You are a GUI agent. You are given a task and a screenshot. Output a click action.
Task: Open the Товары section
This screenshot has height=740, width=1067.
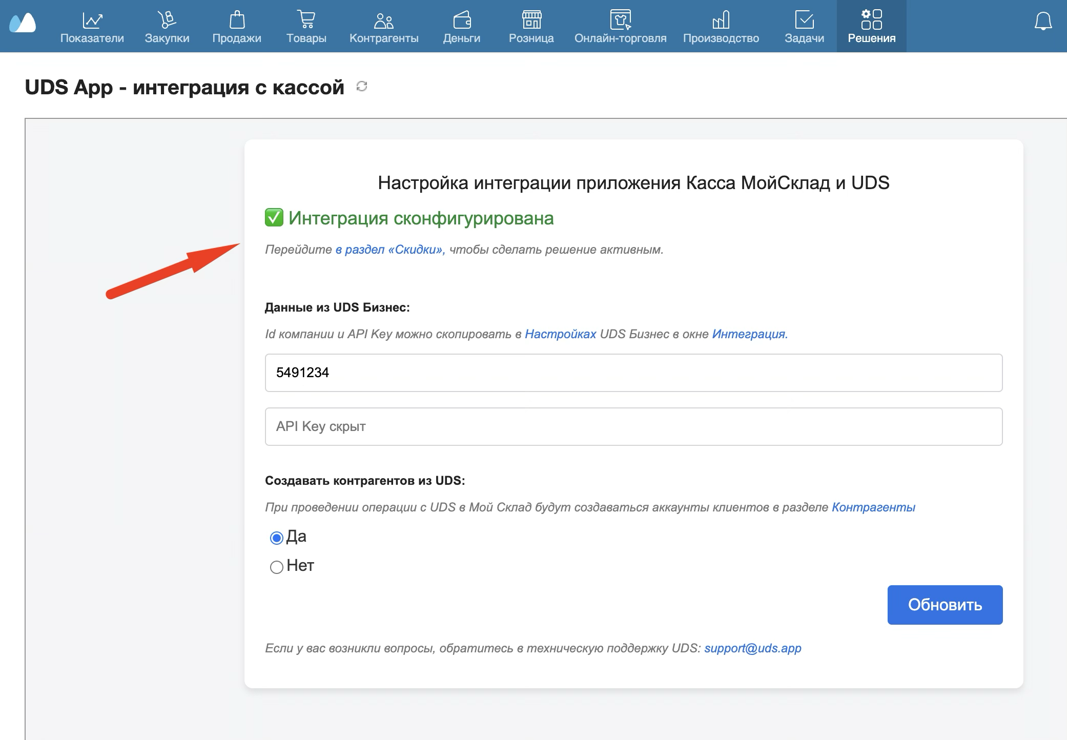(x=306, y=27)
